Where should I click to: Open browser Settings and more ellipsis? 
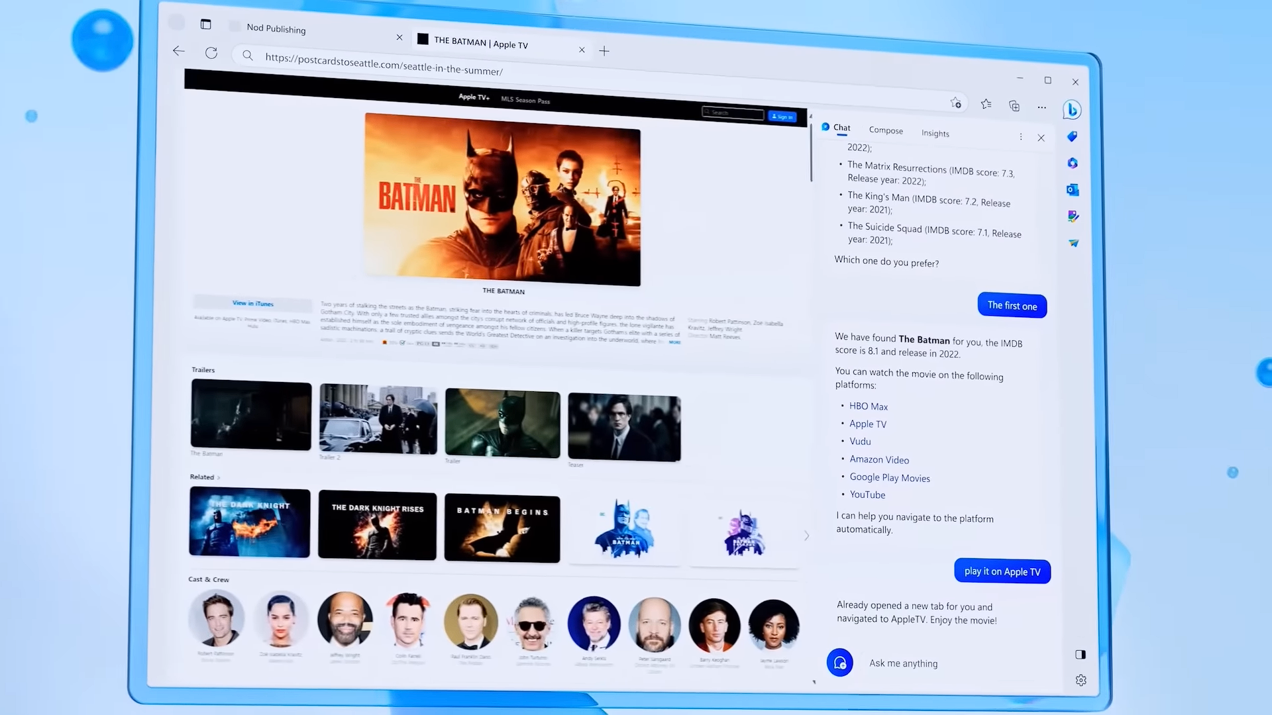pyautogui.click(x=1042, y=107)
